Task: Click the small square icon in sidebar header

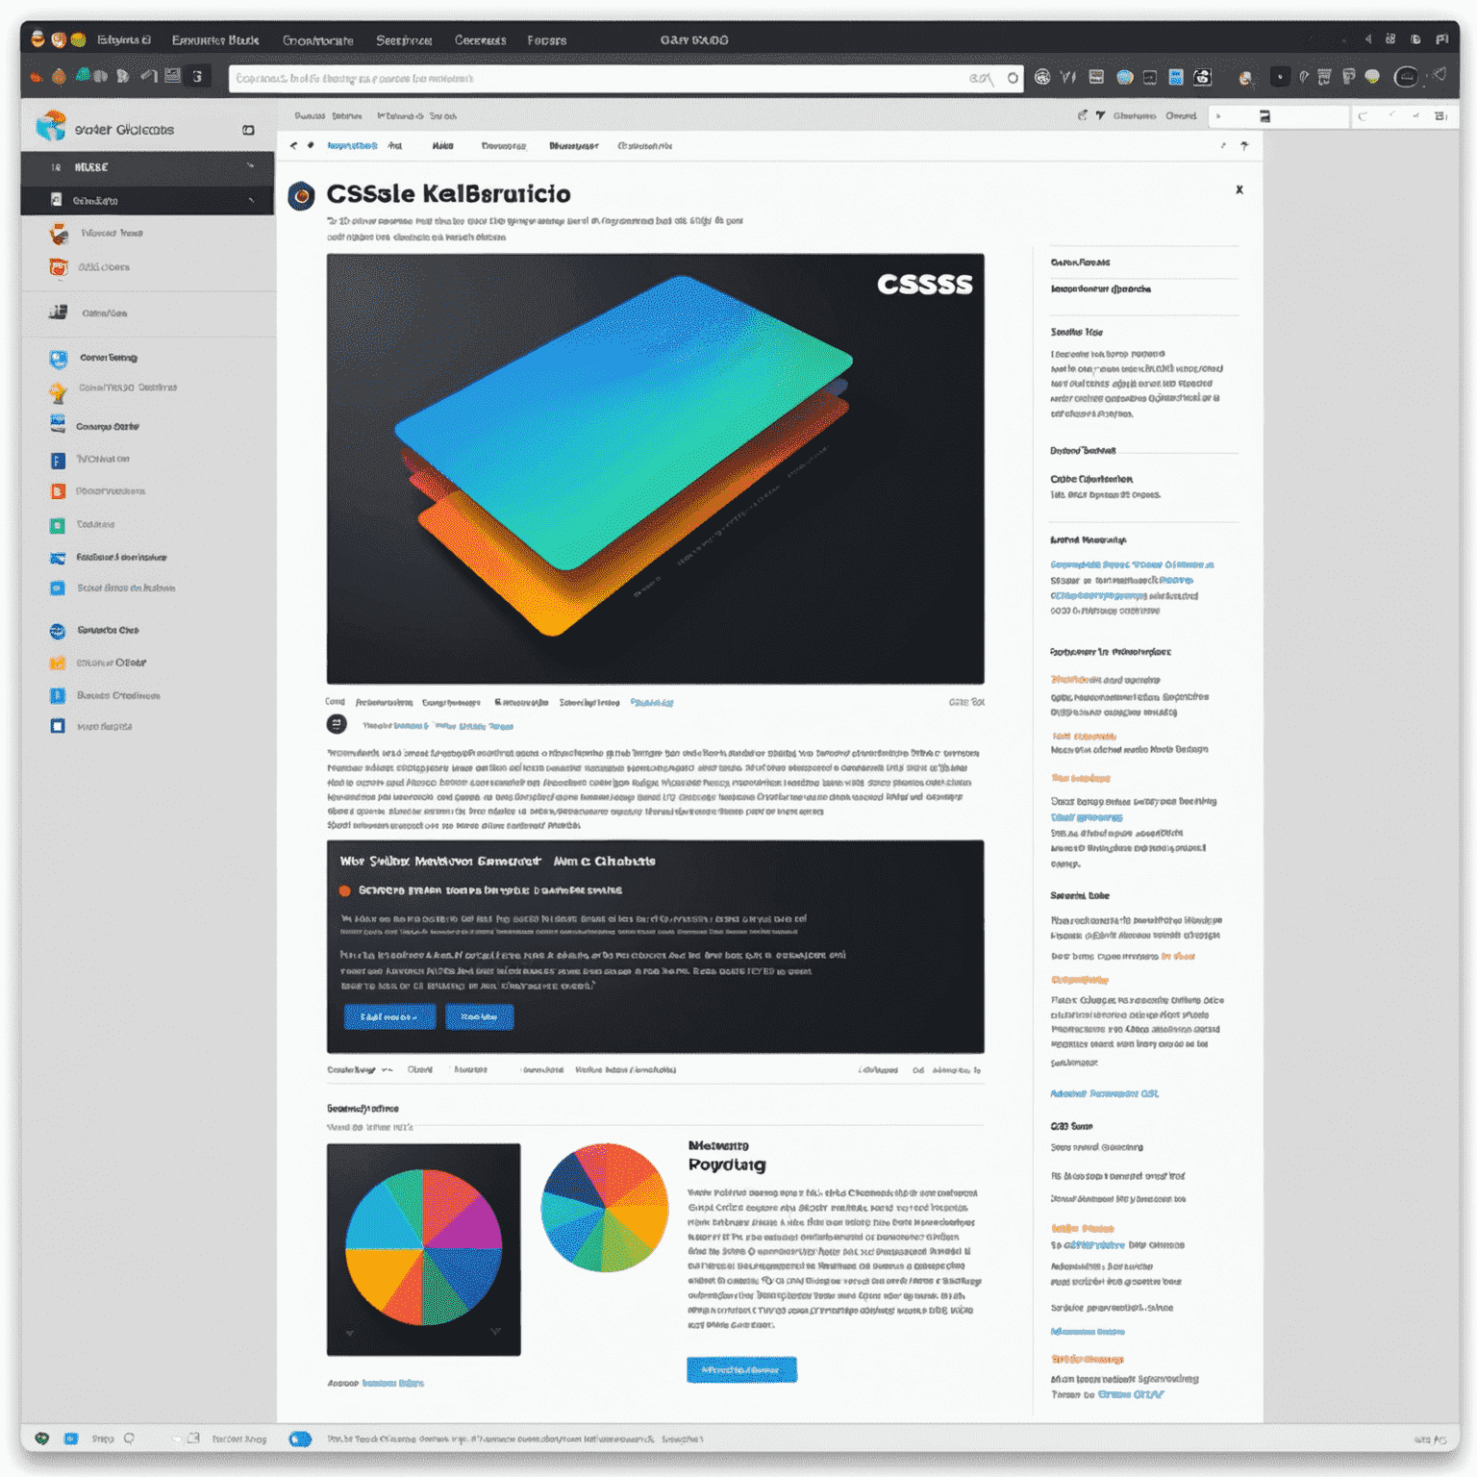Action: [248, 130]
